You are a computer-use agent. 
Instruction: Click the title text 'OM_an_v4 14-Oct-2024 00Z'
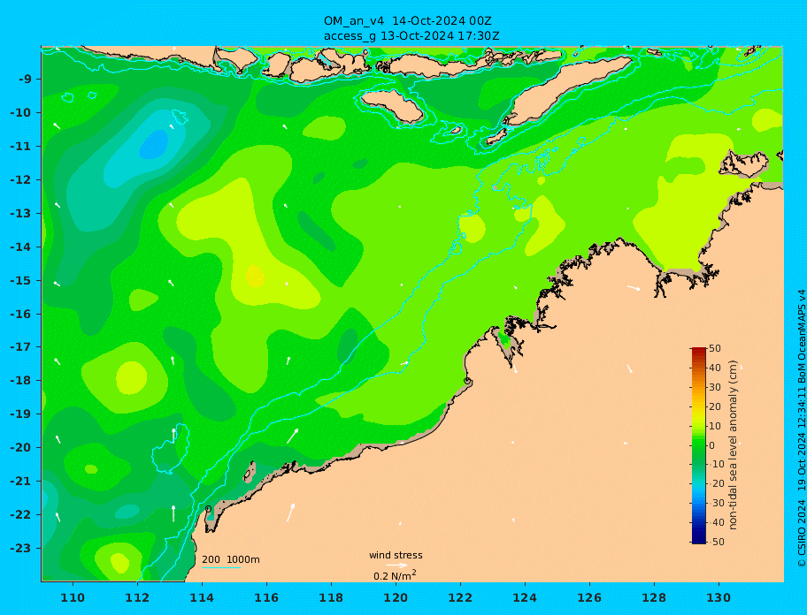[x=407, y=21]
